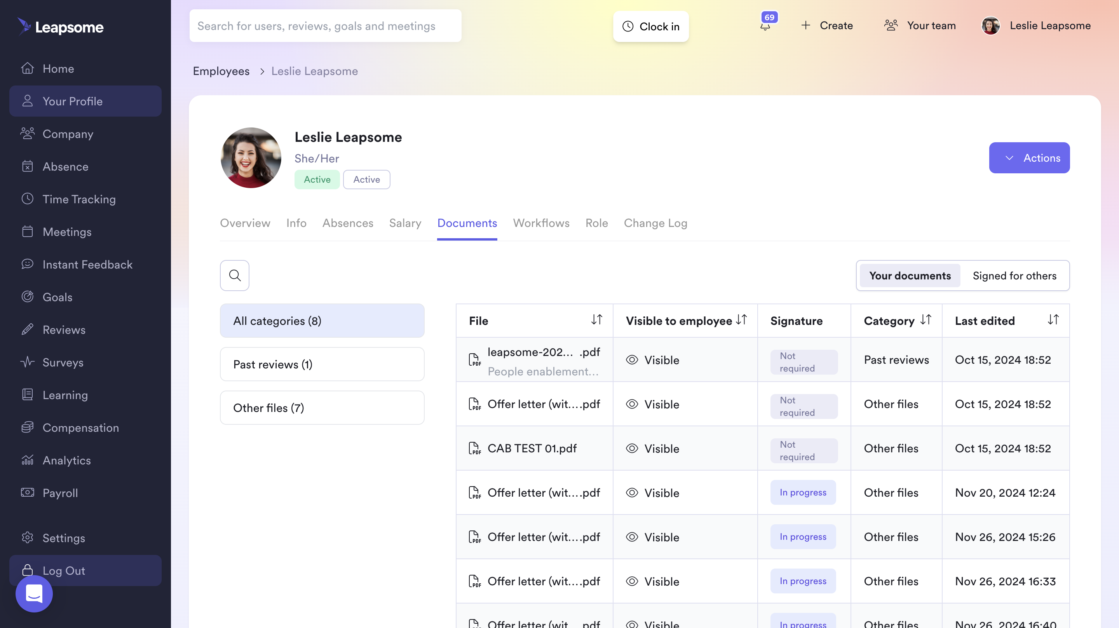Click the global search field
1119x628 pixels.
click(x=325, y=26)
